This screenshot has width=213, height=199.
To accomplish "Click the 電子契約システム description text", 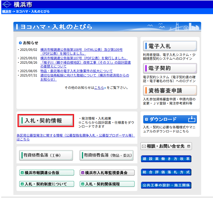I will [x=169, y=79].
